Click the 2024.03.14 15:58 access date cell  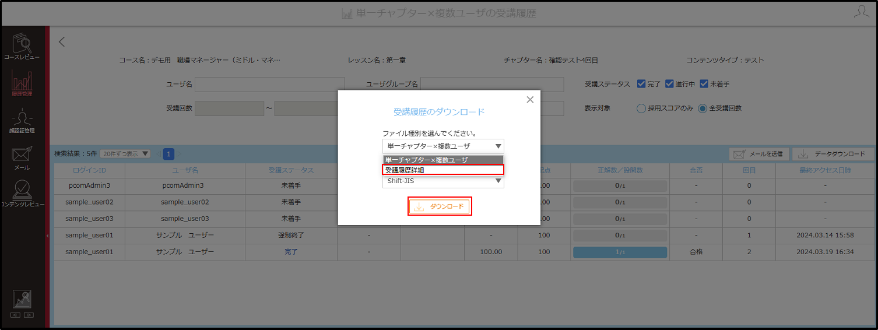click(x=825, y=236)
